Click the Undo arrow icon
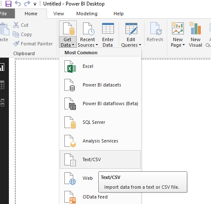Viewport: 211px width, 204px height. (18, 3)
